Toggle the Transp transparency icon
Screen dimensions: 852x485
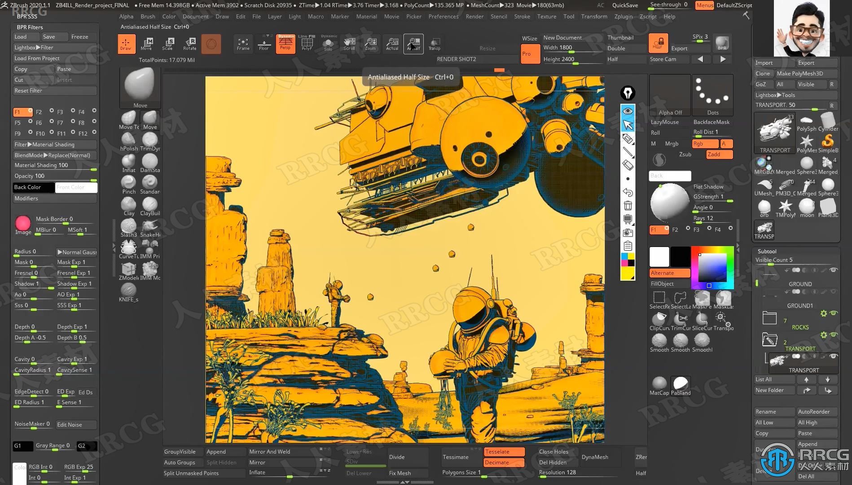click(435, 44)
